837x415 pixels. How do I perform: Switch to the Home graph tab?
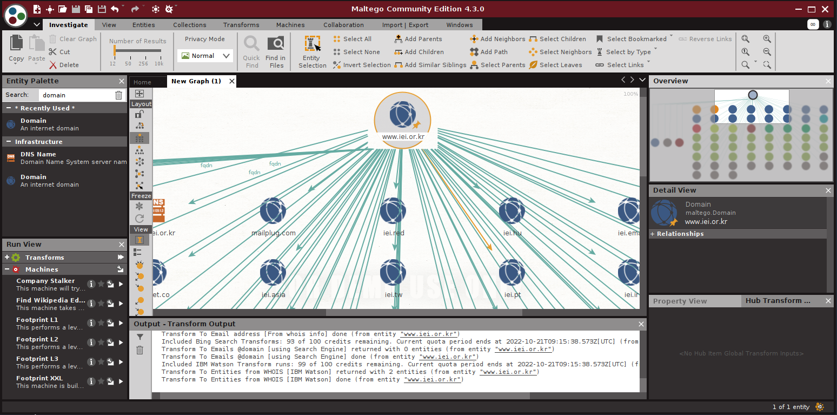pos(142,82)
